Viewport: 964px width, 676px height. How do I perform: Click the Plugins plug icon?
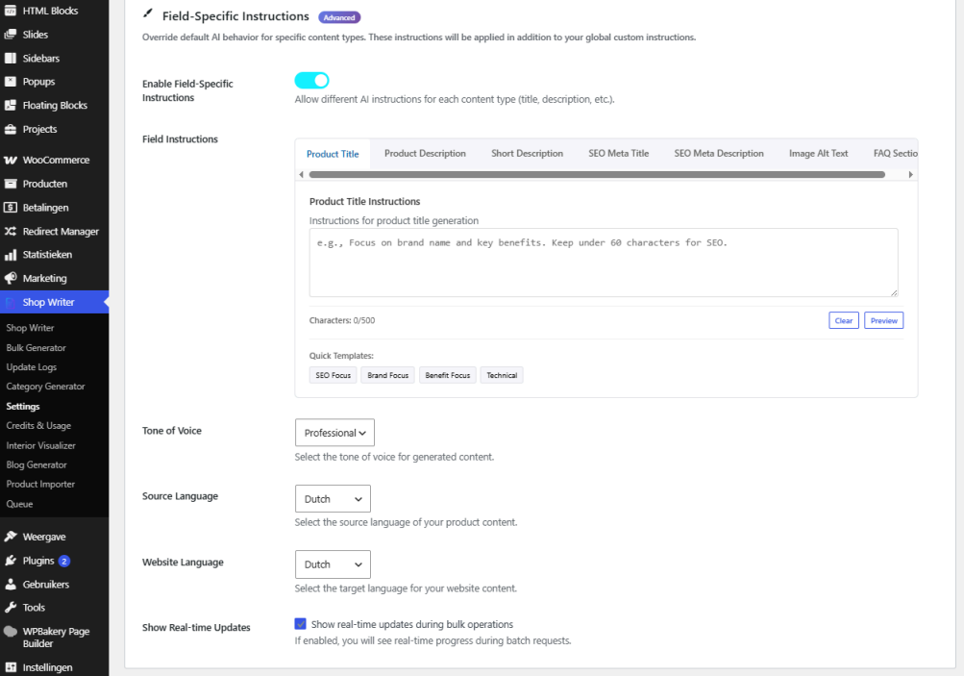(11, 561)
